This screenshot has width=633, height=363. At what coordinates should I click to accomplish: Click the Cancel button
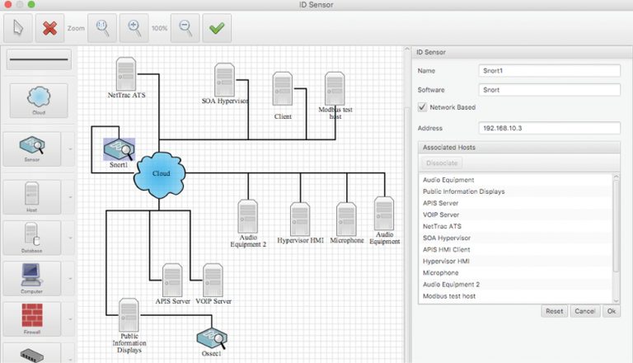click(584, 311)
